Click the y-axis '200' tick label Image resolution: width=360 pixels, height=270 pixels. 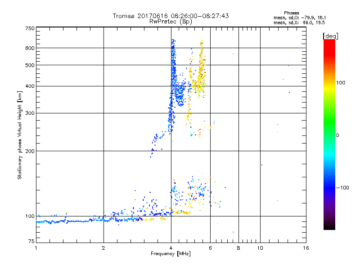(x=30, y=151)
